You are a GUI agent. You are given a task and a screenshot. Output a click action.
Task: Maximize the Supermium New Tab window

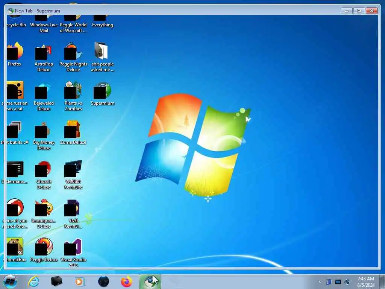(359, 11)
